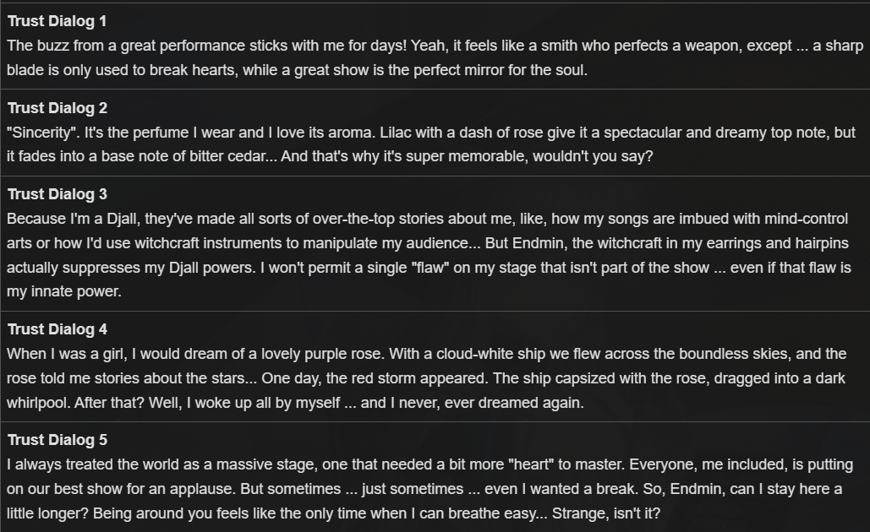Click the line "actually suppresses my Djall powers"
Screen dimensions: 870x532
click(x=429, y=268)
